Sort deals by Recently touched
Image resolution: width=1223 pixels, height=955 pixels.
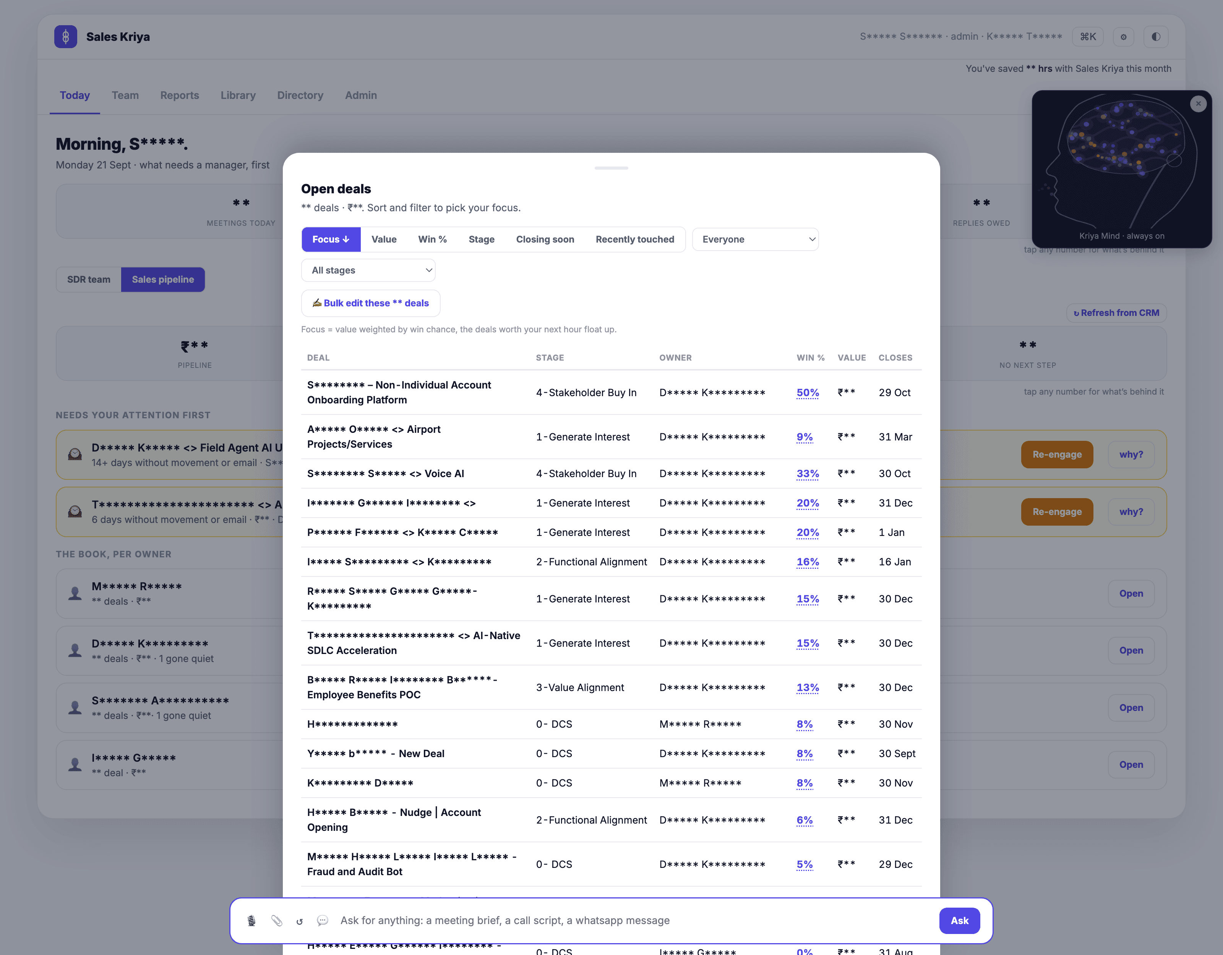tap(635, 240)
